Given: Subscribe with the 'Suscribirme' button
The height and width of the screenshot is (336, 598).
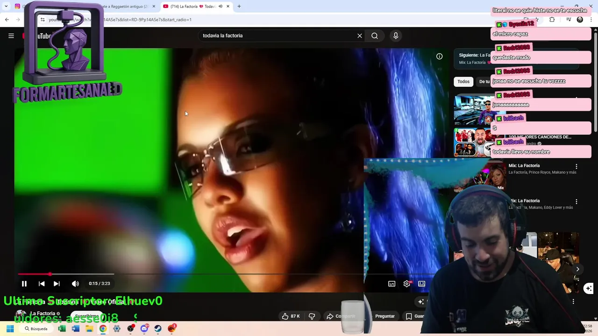Looking at the screenshot, I should 87,316.
